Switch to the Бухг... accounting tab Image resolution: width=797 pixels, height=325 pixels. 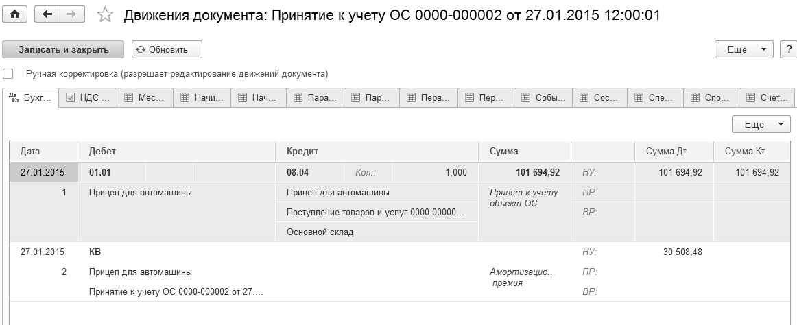click(x=30, y=97)
